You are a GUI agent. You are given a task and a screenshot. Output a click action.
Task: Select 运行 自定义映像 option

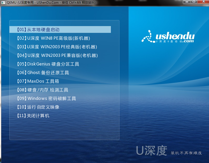pyautogui.click(x=38, y=107)
